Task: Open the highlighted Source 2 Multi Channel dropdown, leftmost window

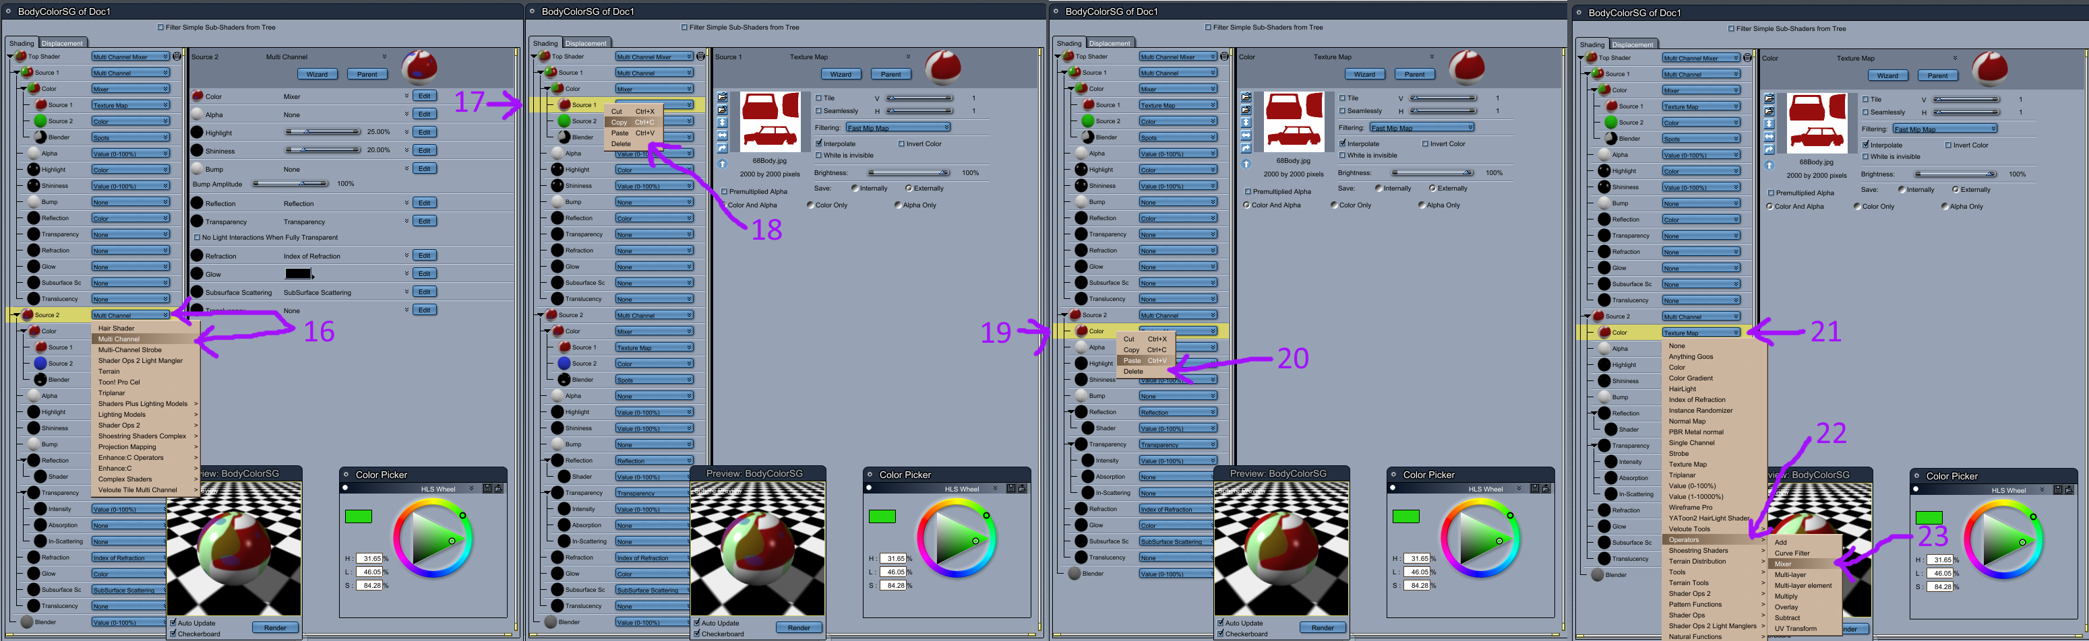Action: pyautogui.click(x=129, y=315)
